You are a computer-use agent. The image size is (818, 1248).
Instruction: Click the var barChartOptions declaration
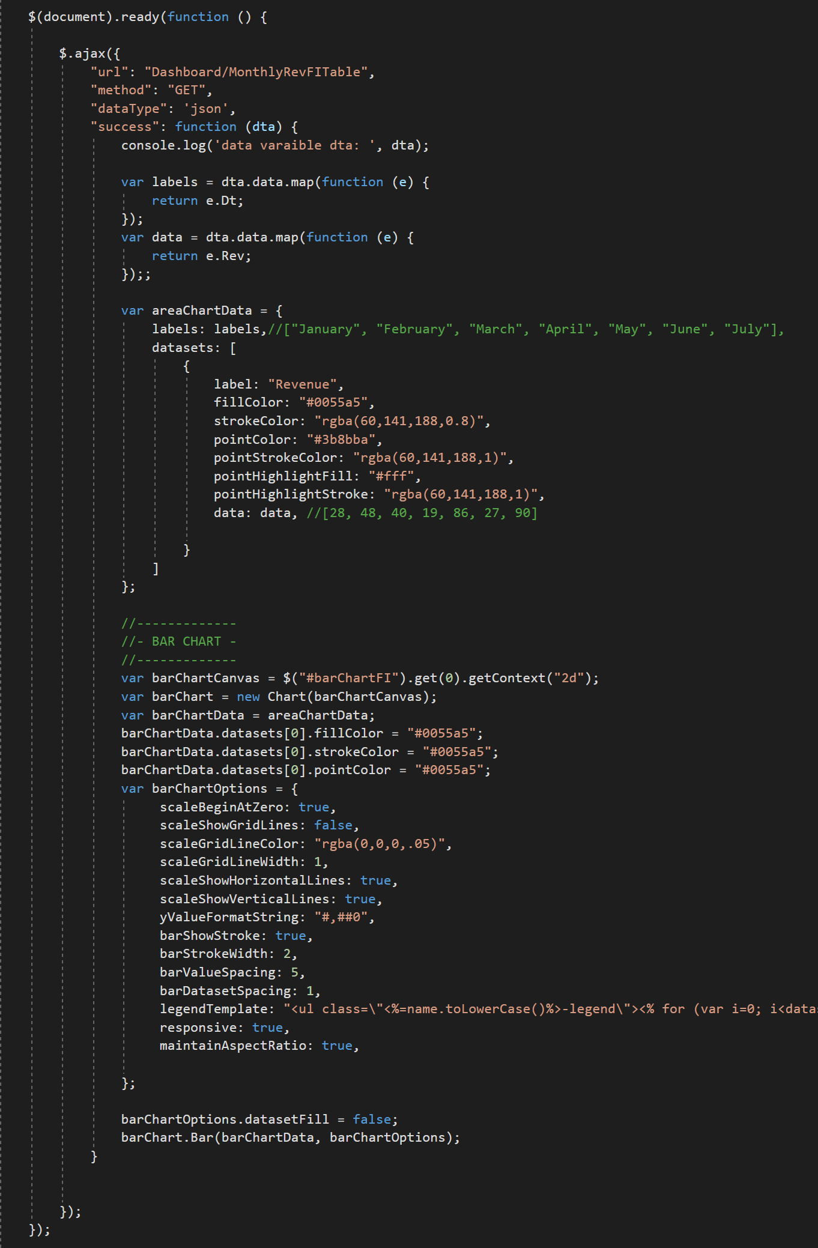coord(210,789)
